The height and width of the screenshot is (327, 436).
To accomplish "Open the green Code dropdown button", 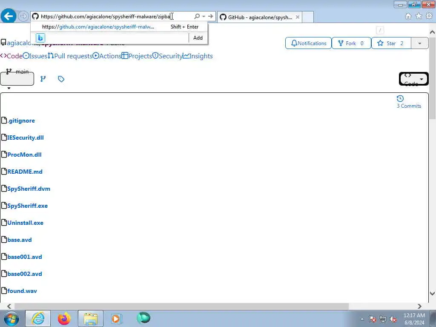I will [x=414, y=79].
